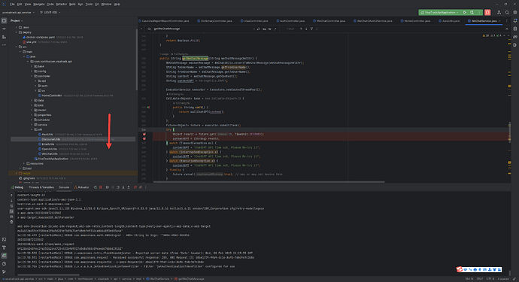Click the view breakpoints icon in debug toolbar
Viewport: 519px width, 282px height.
coord(135,187)
